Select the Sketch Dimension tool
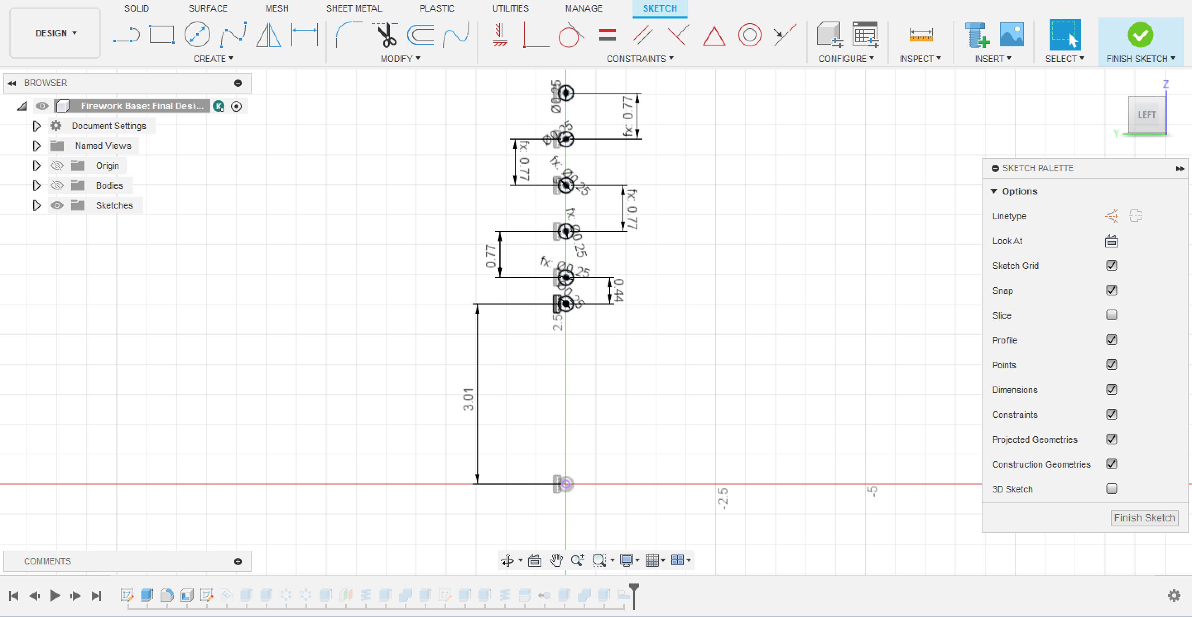Viewport: 1192px width, 617px height. (305, 35)
